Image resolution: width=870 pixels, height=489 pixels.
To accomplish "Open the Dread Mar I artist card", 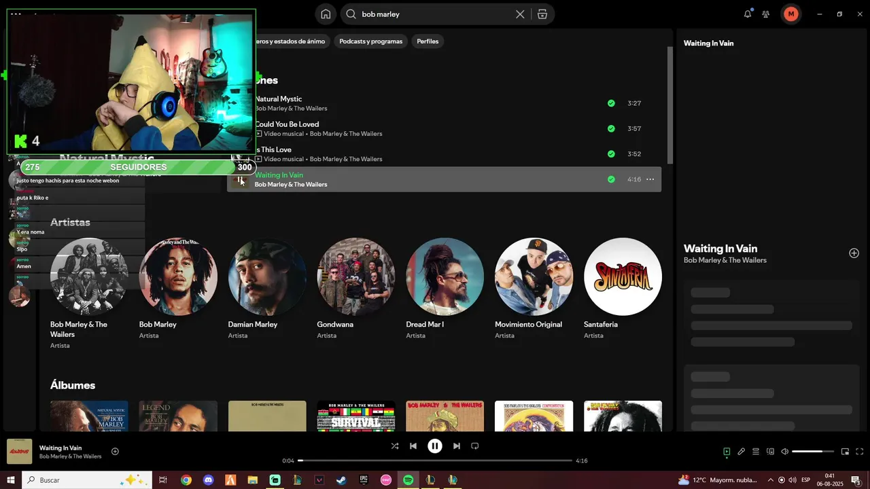I will click(445, 289).
